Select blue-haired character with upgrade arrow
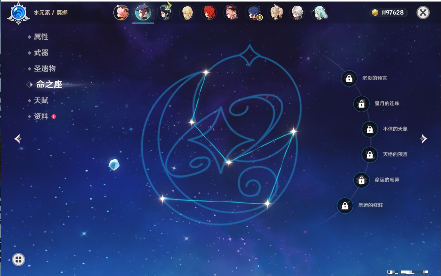 point(253,13)
